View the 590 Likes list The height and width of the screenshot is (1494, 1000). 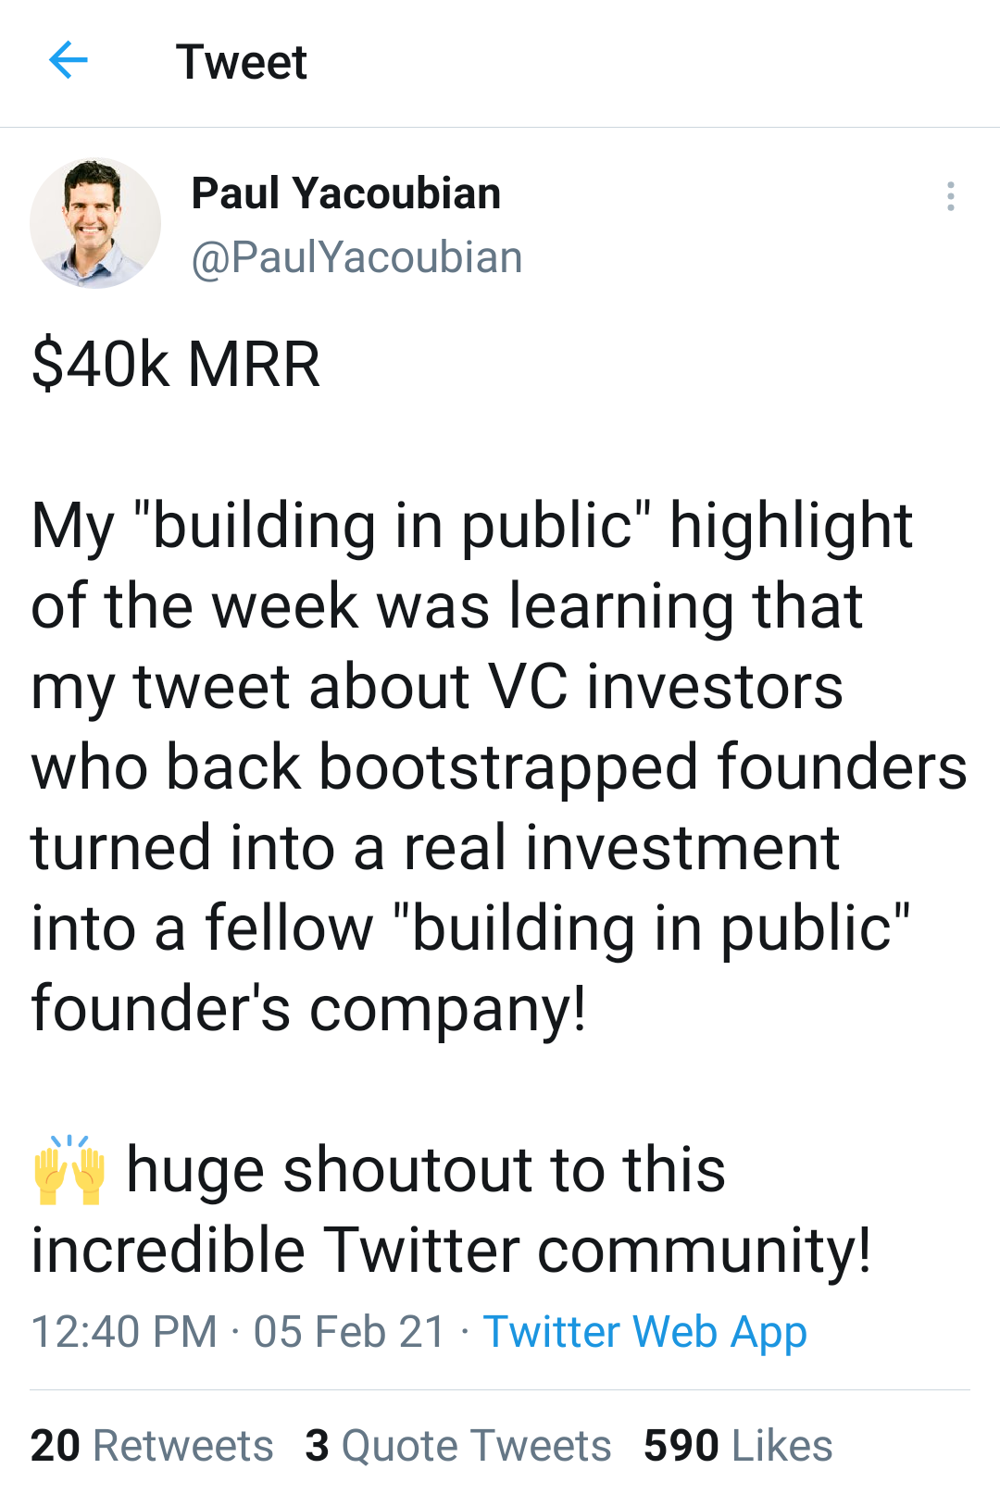pyautogui.click(x=738, y=1445)
